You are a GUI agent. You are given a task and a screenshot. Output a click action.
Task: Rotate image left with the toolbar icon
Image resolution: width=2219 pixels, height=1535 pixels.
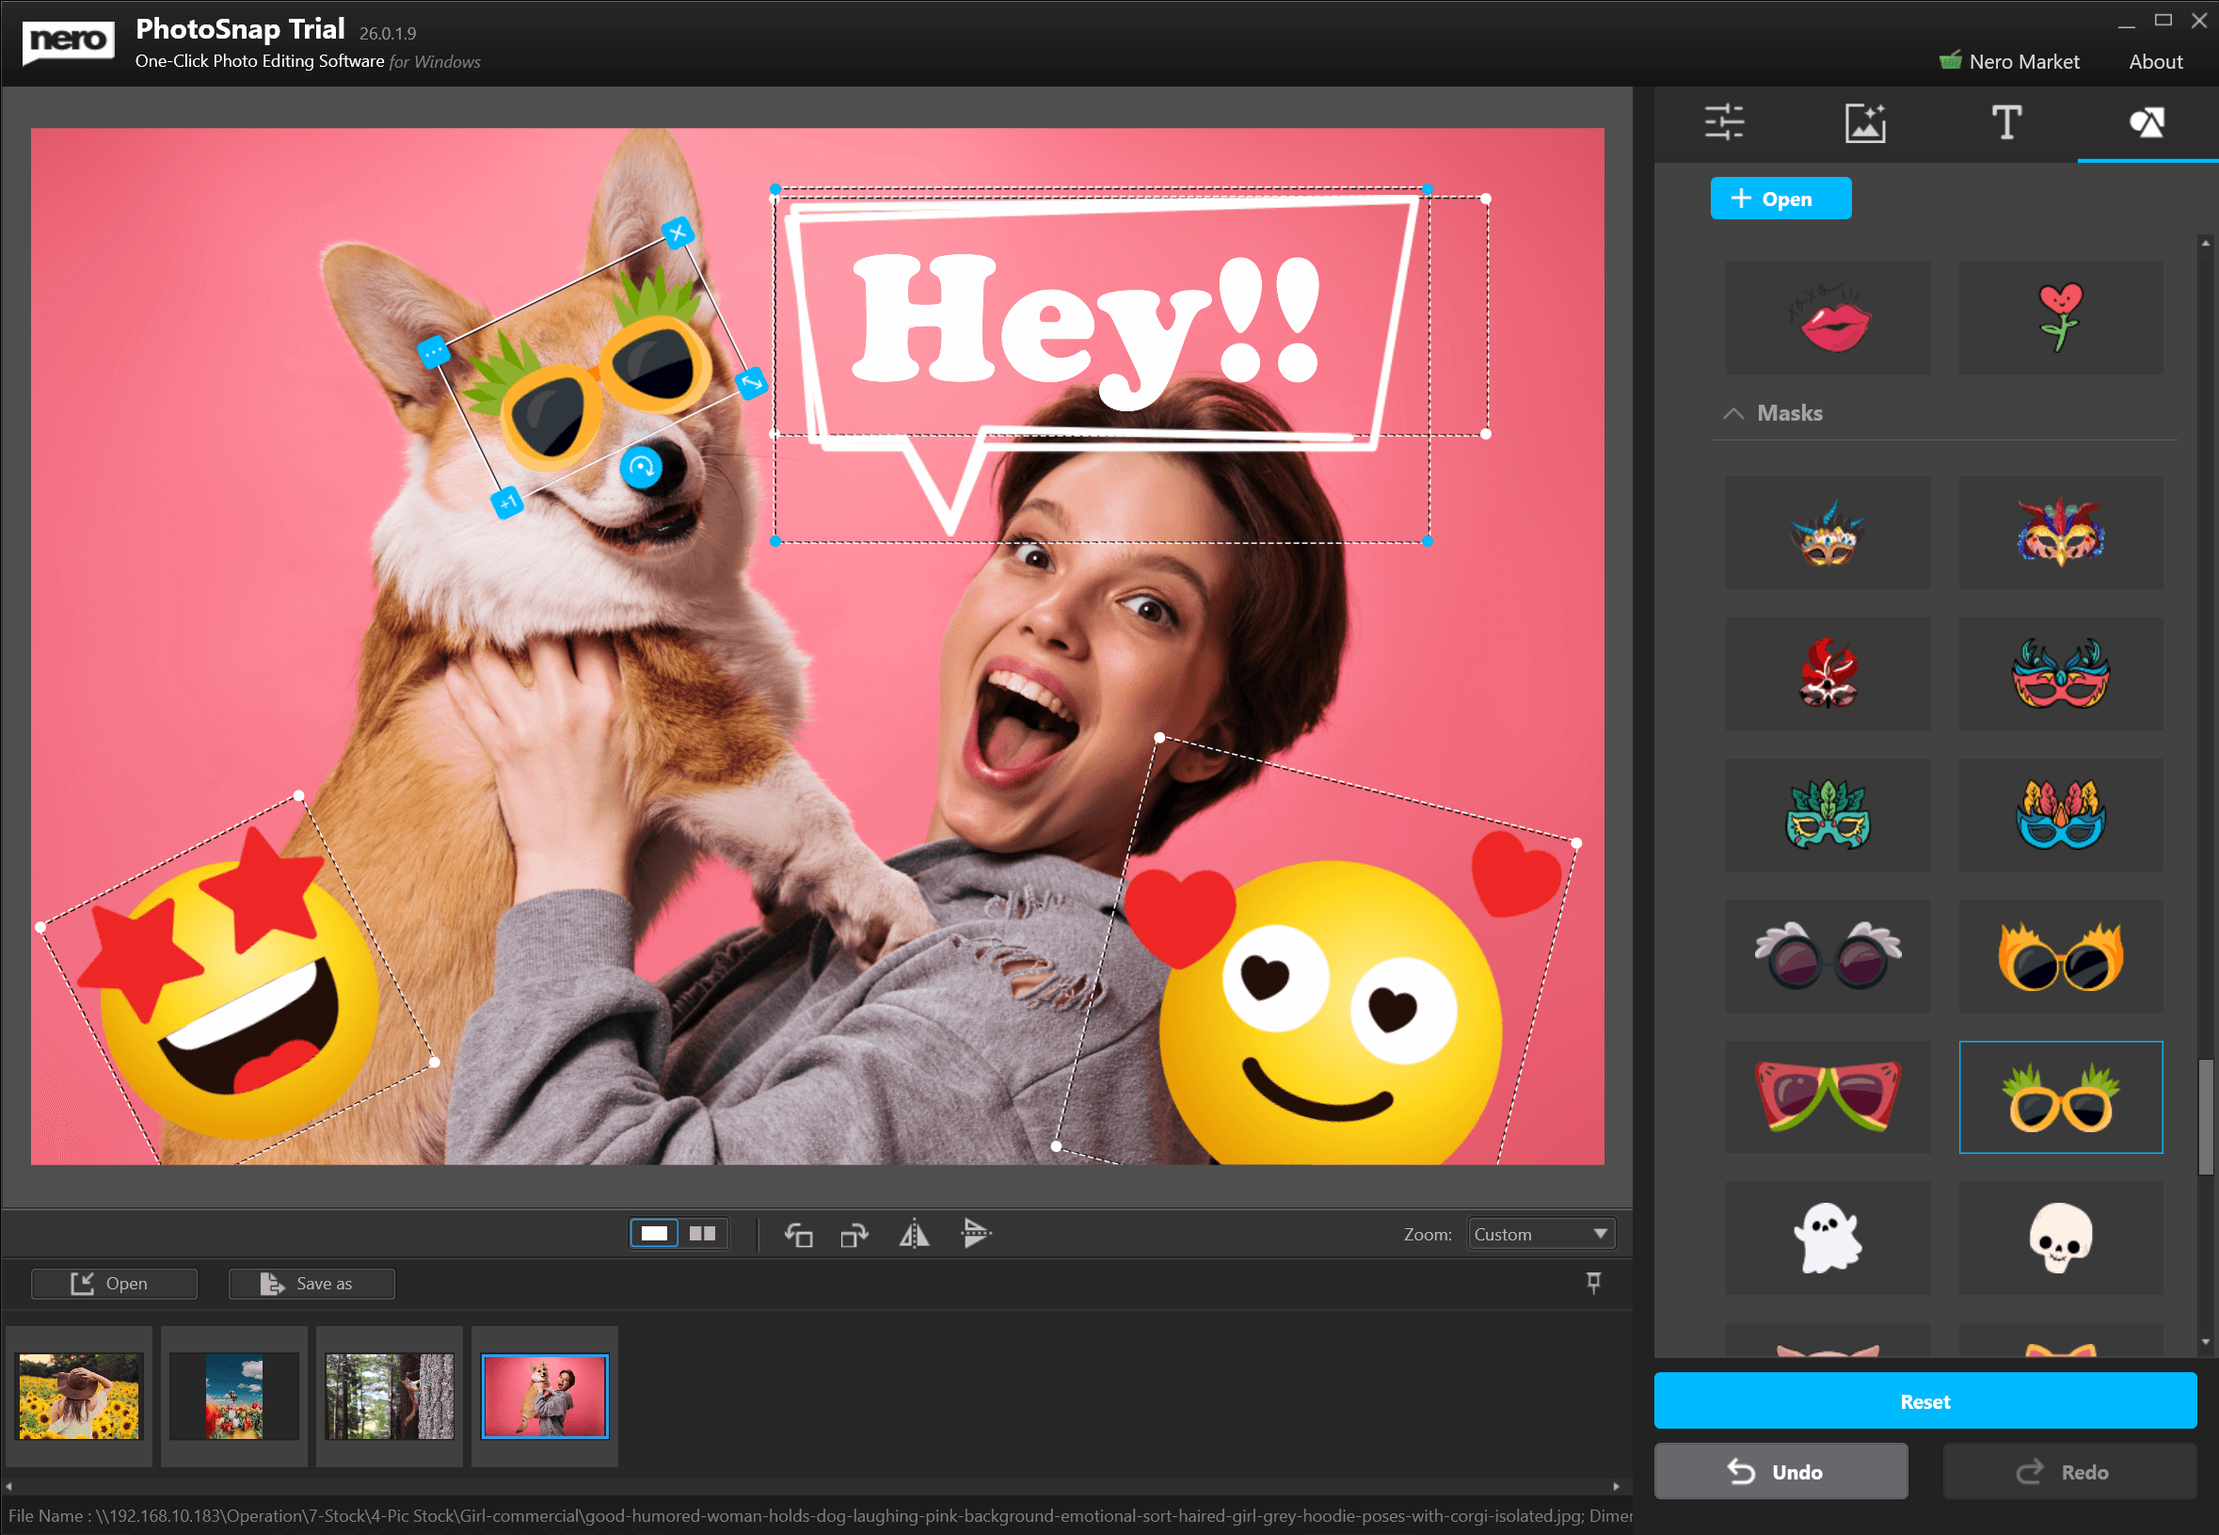tap(798, 1234)
